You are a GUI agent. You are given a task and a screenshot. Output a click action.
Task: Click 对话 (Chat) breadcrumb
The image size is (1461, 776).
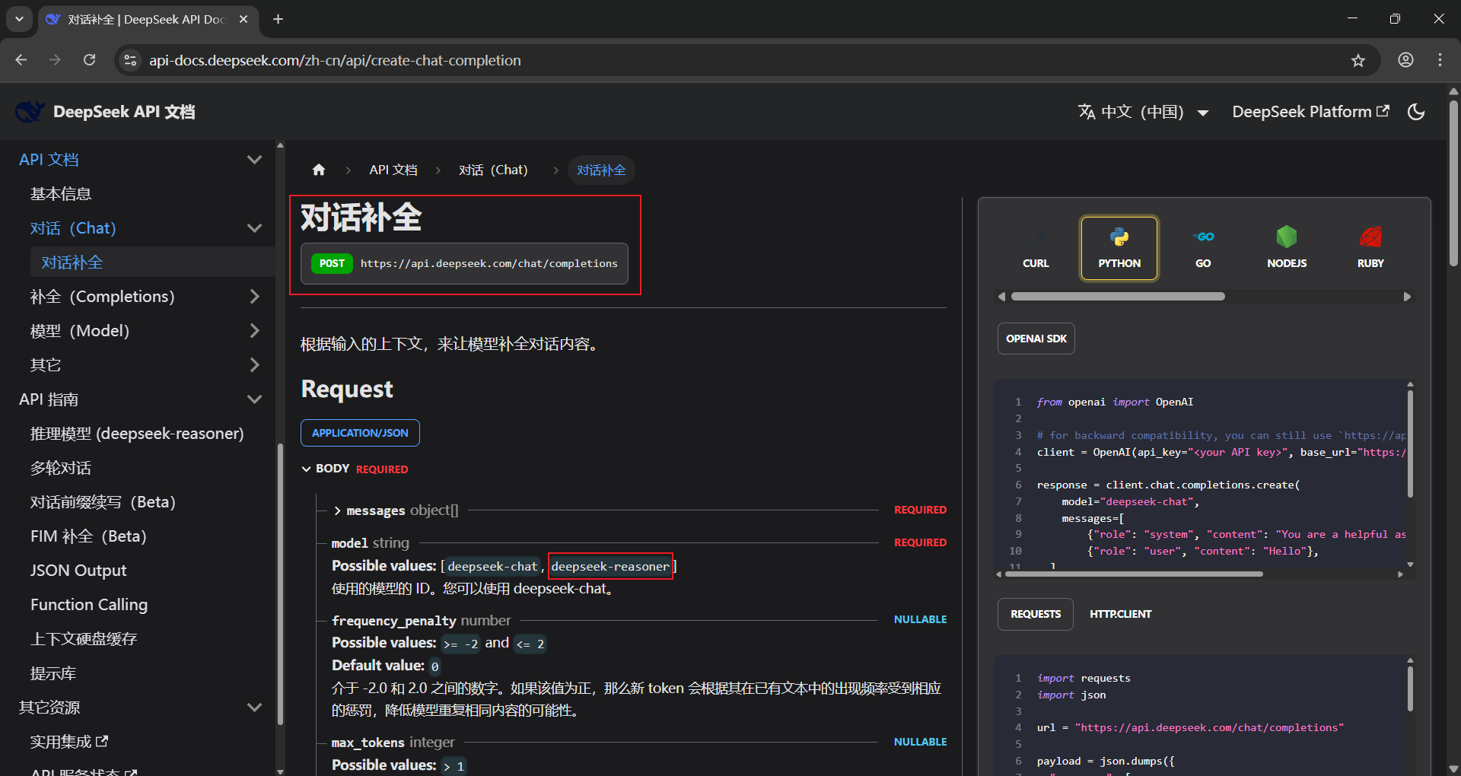point(493,170)
